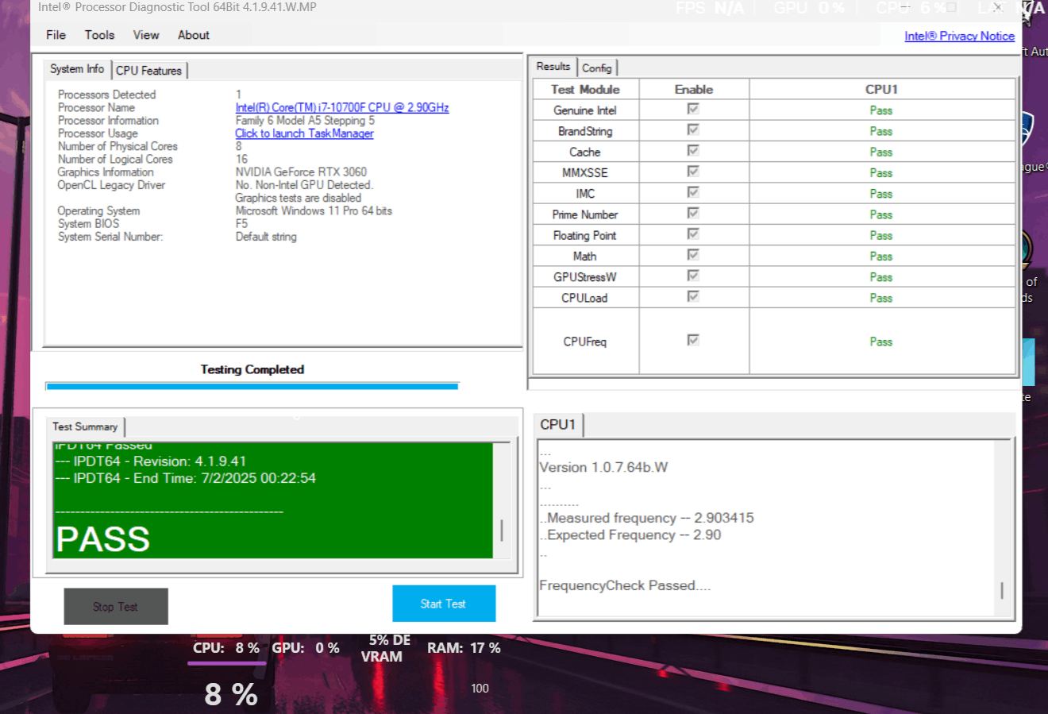This screenshot has height=714, width=1048.
Task: Click the testing progress bar
Action: pyautogui.click(x=252, y=387)
